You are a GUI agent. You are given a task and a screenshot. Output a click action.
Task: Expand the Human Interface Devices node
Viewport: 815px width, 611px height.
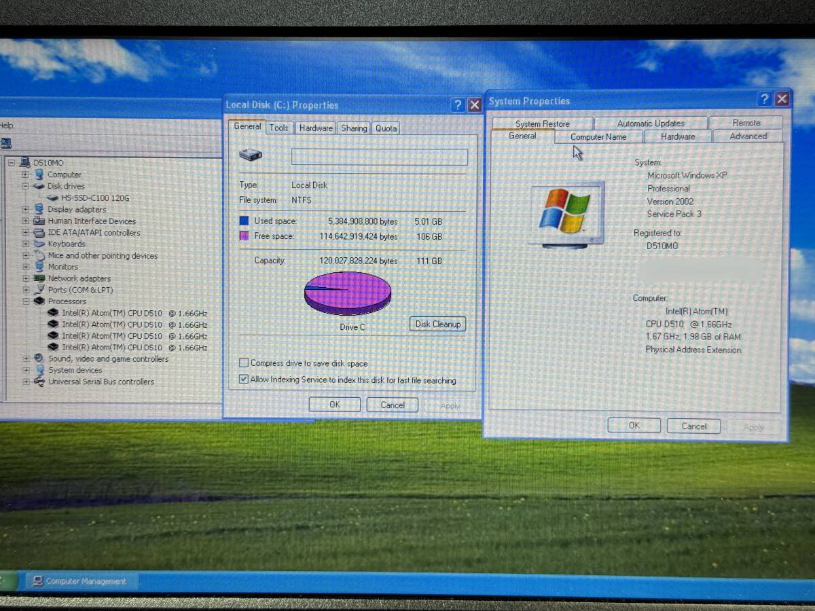point(26,221)
